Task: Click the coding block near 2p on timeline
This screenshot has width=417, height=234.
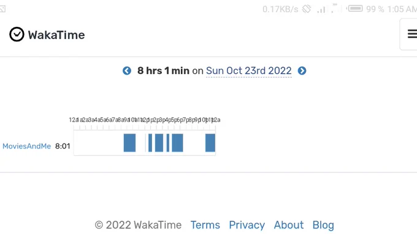Action: 159,143
